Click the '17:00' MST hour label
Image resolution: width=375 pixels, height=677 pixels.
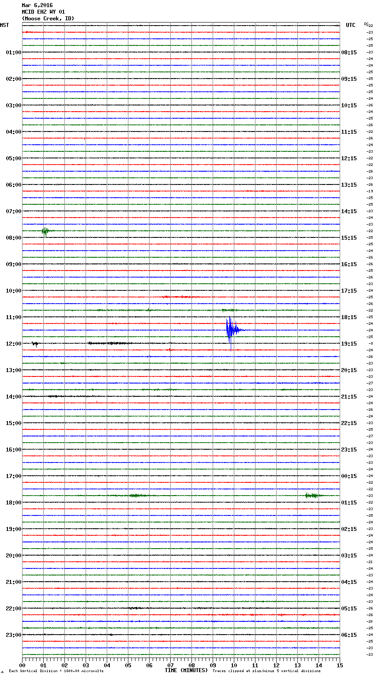[14, 476]
